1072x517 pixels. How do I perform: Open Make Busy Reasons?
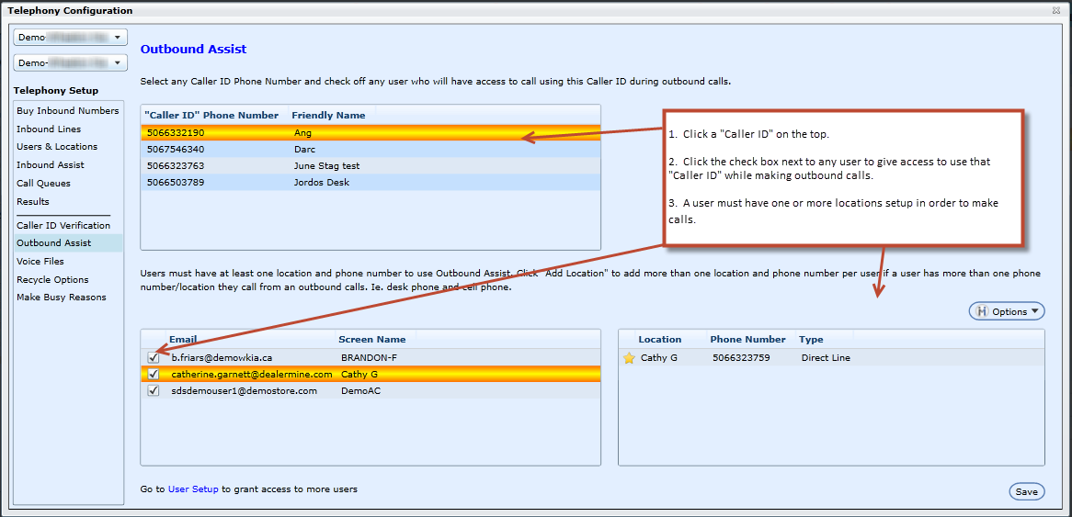(x=62, y=298)
